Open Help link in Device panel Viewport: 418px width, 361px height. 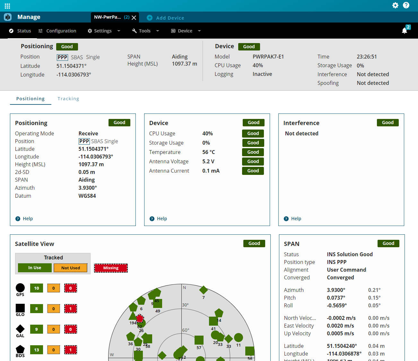pyautogui.click(x=158, y=219)
